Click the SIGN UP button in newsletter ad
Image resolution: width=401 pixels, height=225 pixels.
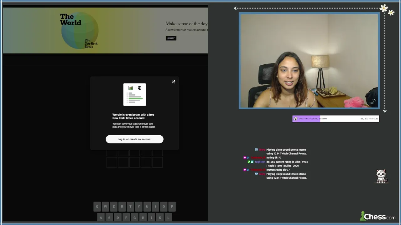(x=171, y=38)
